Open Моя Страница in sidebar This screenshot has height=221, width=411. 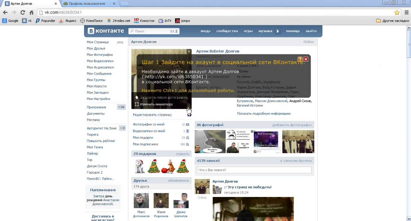click(98, 42)
